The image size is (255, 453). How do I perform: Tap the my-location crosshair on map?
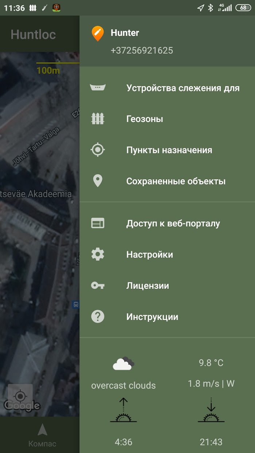tap(20, 396)
